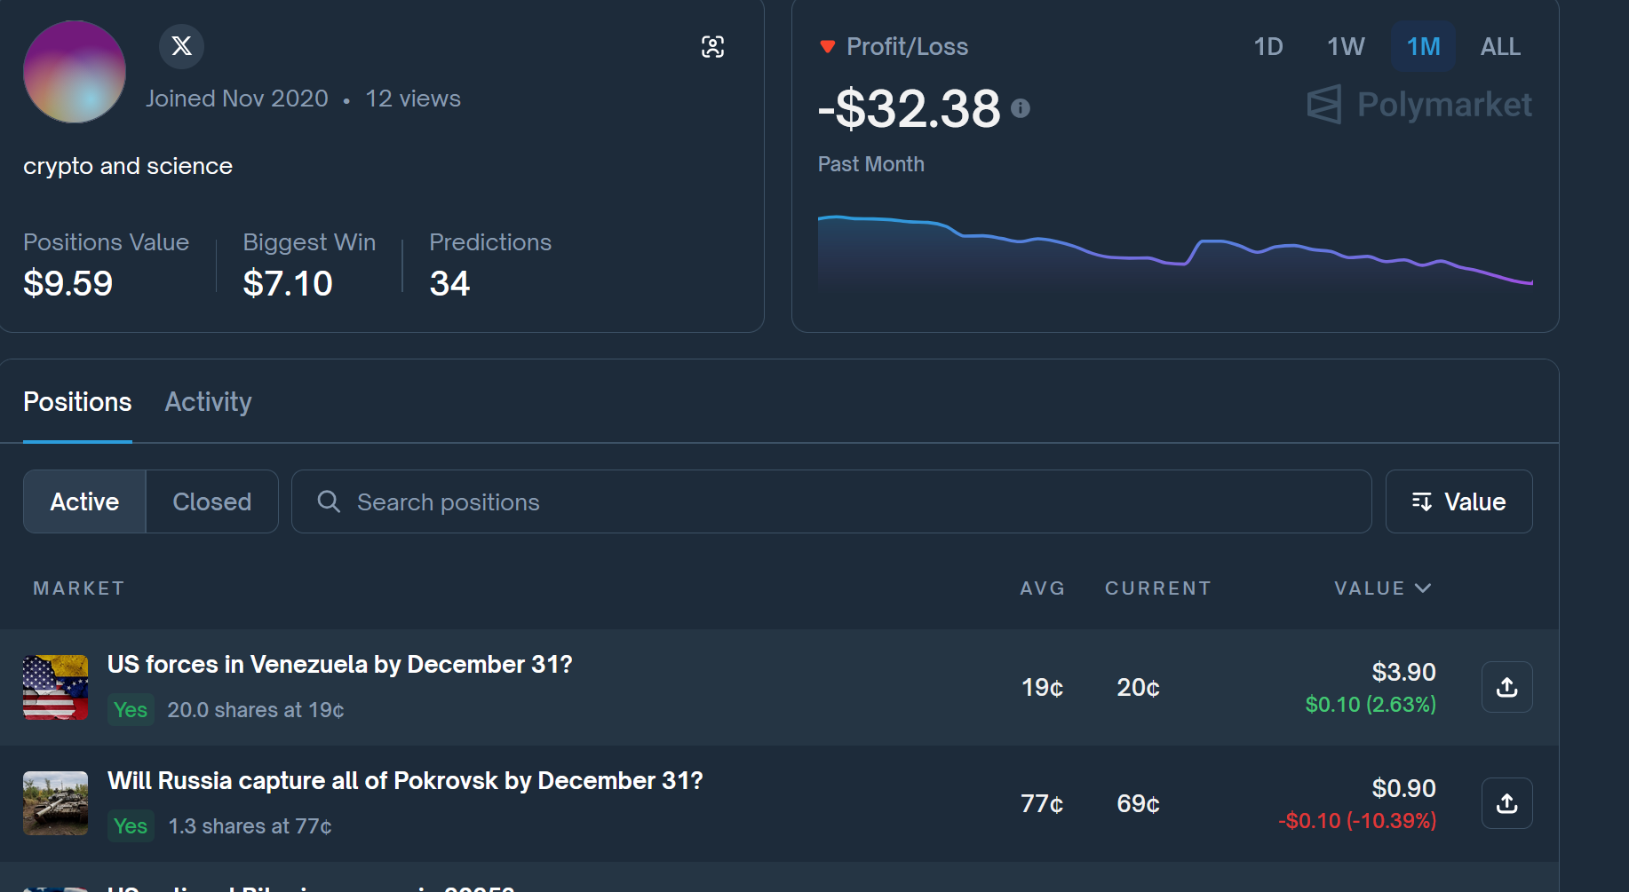
Task: Click the 'Yes' badge on the Venezuela position
Action: [x=131, y=709]
